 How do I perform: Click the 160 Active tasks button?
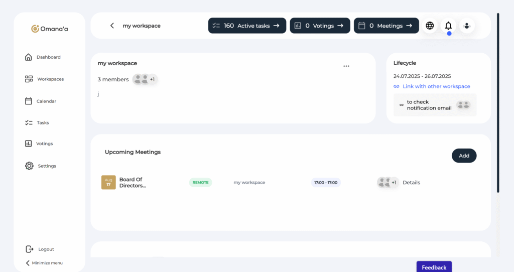coord(247,26)
